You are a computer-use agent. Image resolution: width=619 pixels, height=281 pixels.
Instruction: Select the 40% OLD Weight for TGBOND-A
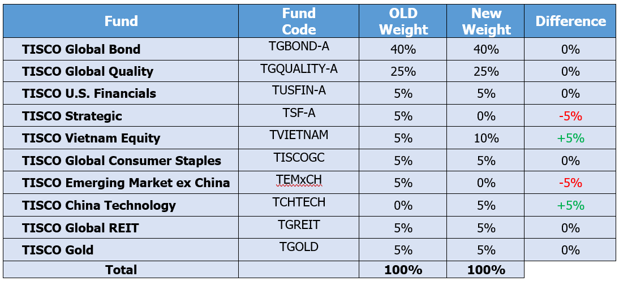click(403, 49)
